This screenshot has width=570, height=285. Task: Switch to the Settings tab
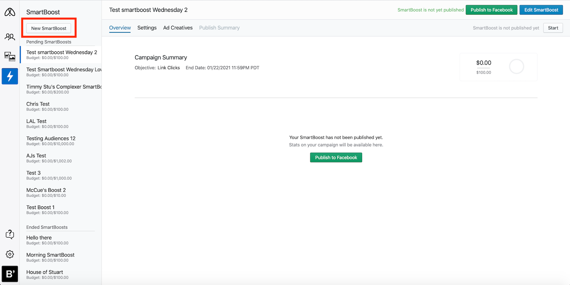[147, 28]
